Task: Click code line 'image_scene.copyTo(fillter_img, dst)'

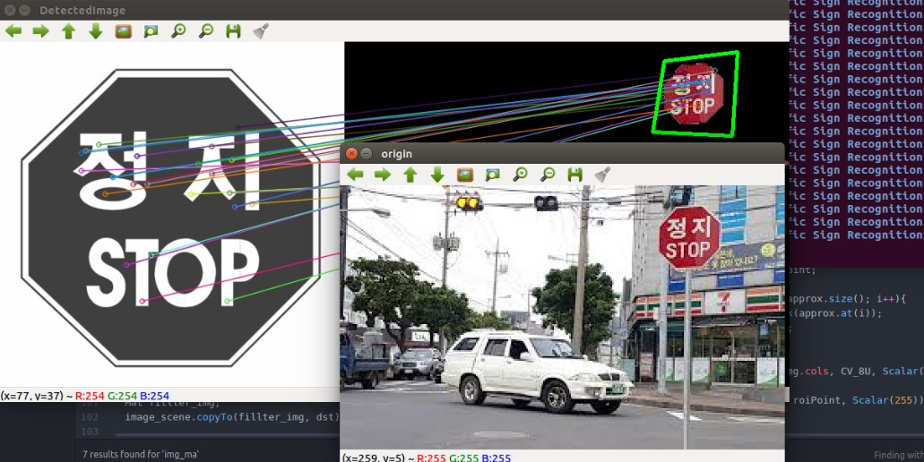Action: coord(232,417)
